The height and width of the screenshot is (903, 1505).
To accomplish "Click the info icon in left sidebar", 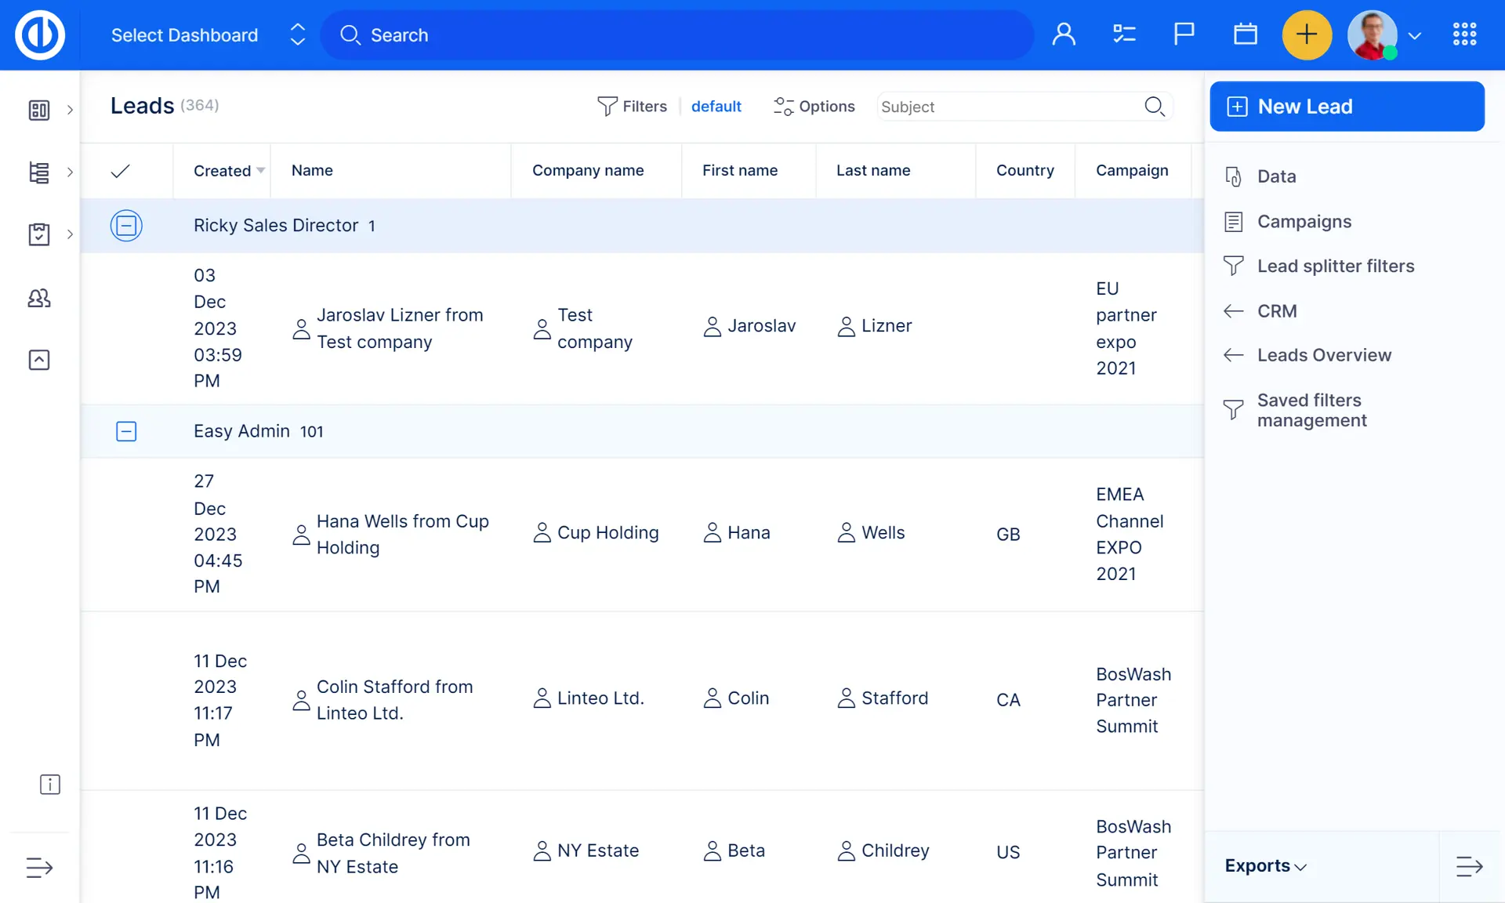I will [x=49, y=785].
